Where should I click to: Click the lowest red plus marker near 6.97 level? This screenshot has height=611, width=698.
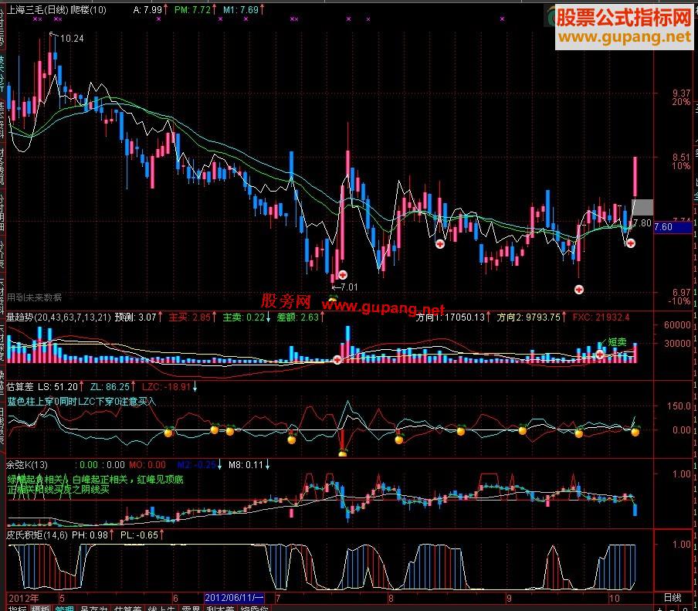click(578, 290)
